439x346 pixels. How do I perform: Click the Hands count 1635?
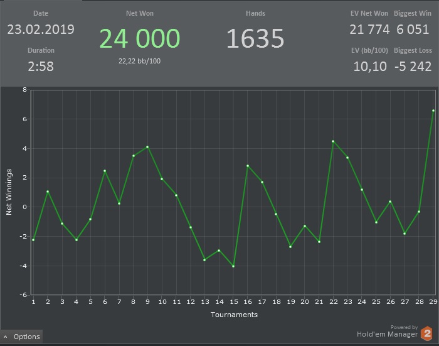pyautogui.click(x=255, y=38)
